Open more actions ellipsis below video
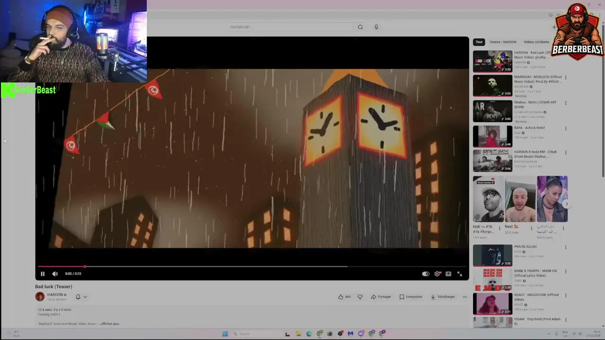The height and width of the screenshot is (340, 605). pos(465,297)
